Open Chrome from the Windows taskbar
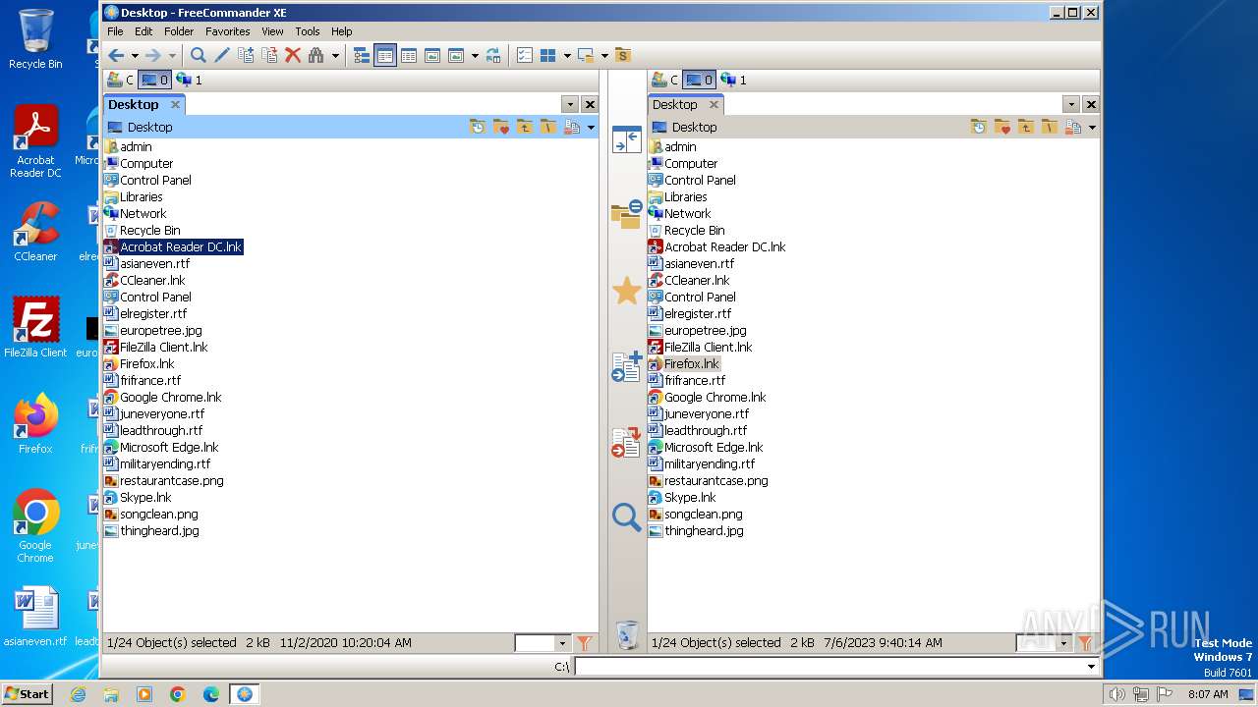 tap(178, 694)
